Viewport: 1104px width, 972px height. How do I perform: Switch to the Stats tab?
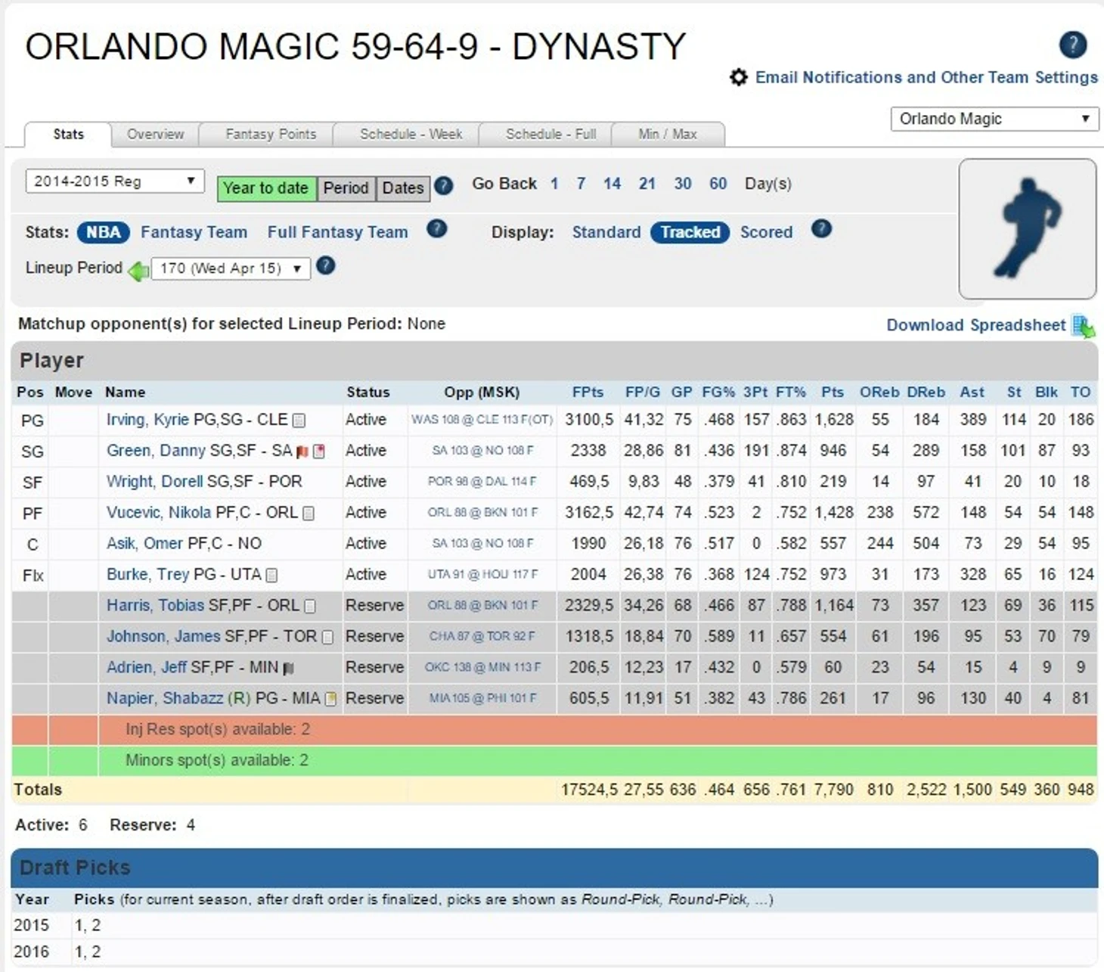click(x=68, y=134)
